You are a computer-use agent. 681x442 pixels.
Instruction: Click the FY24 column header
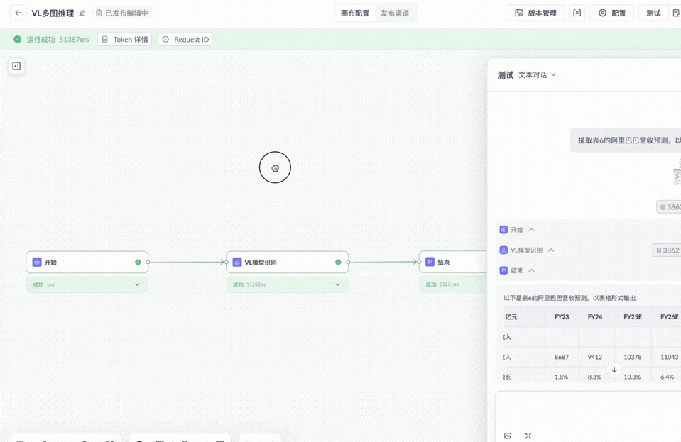[x=595, y=317]
